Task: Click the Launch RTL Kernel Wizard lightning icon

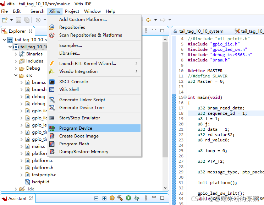Action: (52, 63)
